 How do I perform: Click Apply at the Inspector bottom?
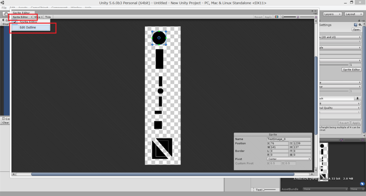click(356, 123)
